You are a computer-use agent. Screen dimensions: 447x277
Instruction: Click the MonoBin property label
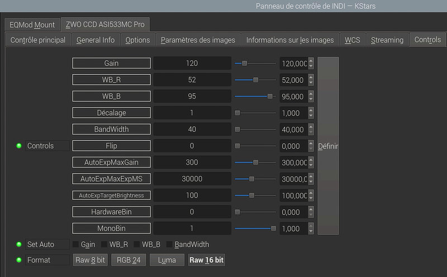[x=111, y=228]
